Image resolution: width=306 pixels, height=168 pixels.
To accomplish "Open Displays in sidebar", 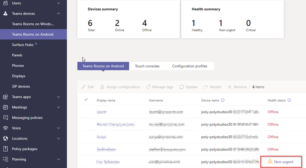I will coord(19,76).
